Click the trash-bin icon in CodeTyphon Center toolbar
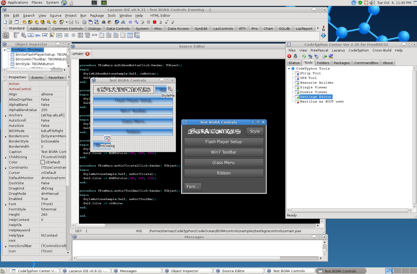The height and width of the screenshot is (274, 417). click(x=310, y=56)
